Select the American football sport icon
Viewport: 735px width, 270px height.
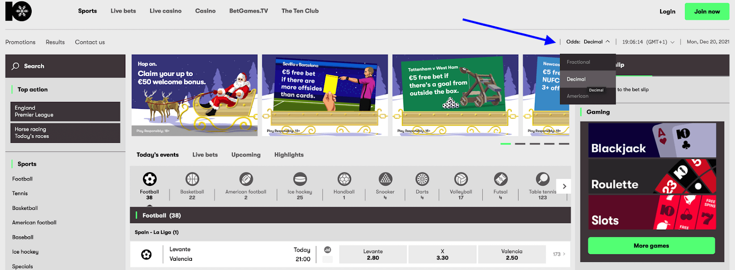click(246, 179)
